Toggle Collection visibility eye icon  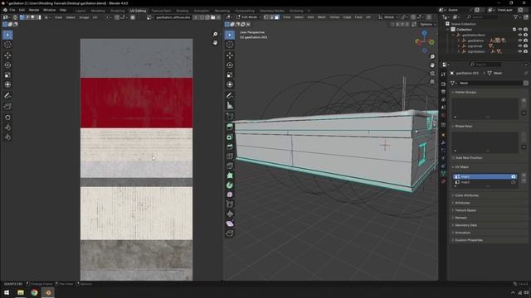(x=520, y=30)
